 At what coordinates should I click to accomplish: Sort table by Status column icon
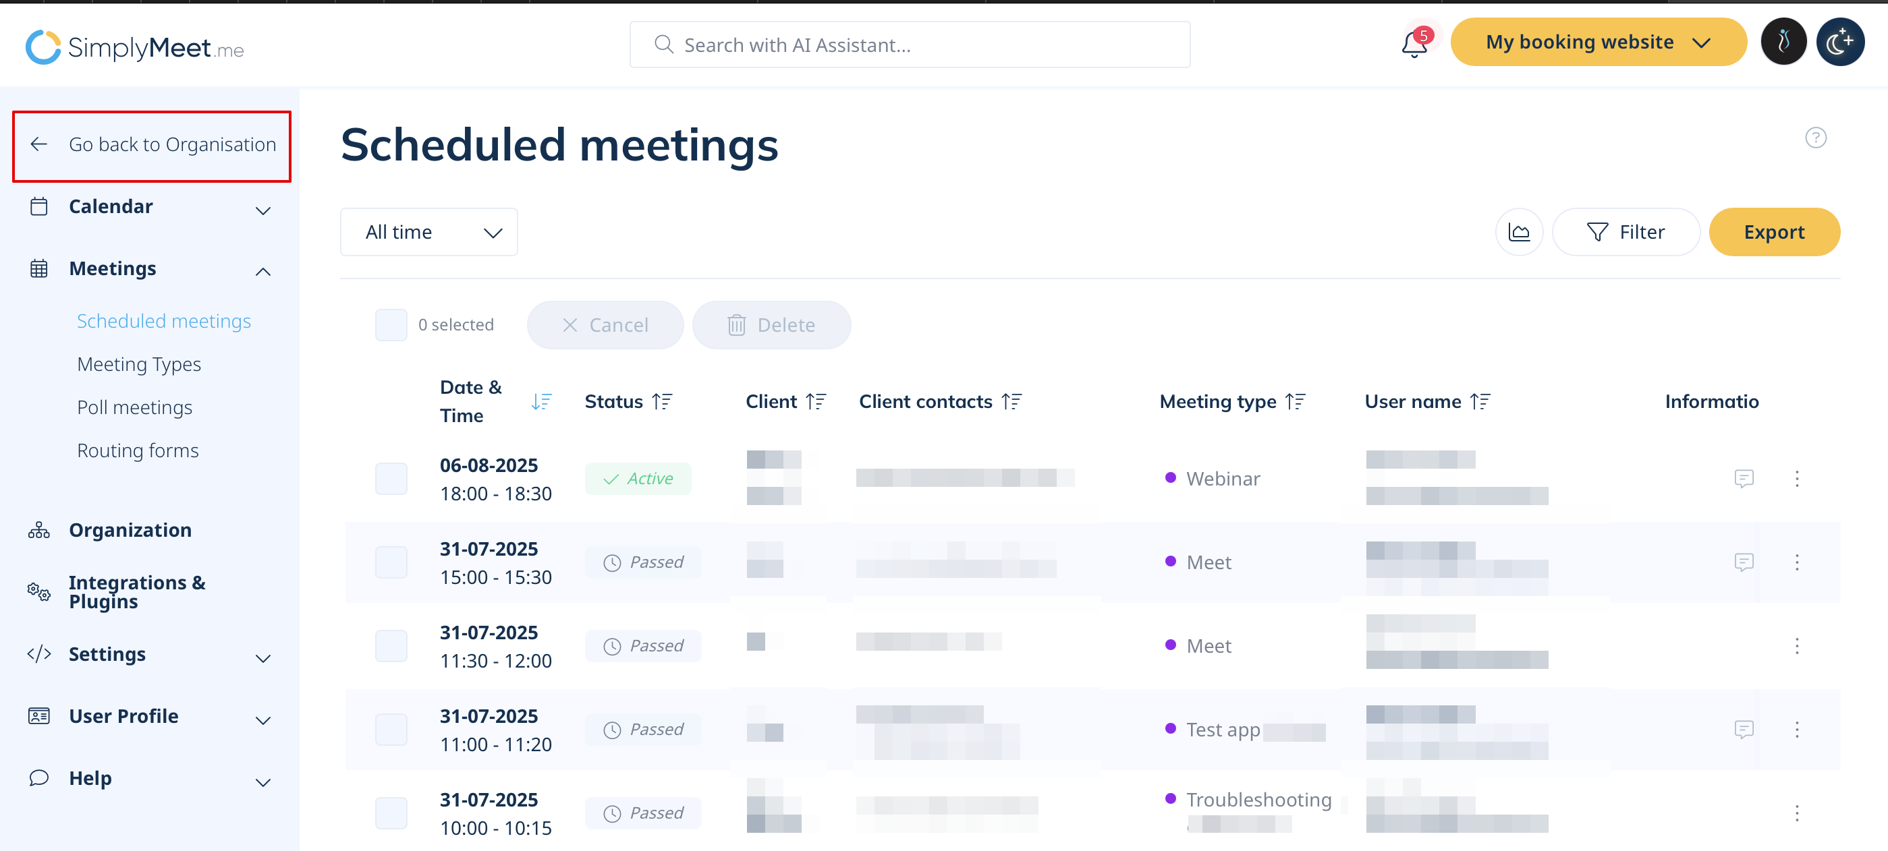pos(662,401)
